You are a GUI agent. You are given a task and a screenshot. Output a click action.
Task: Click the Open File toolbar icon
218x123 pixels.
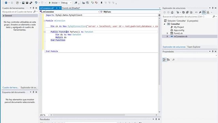coord(23,3)
